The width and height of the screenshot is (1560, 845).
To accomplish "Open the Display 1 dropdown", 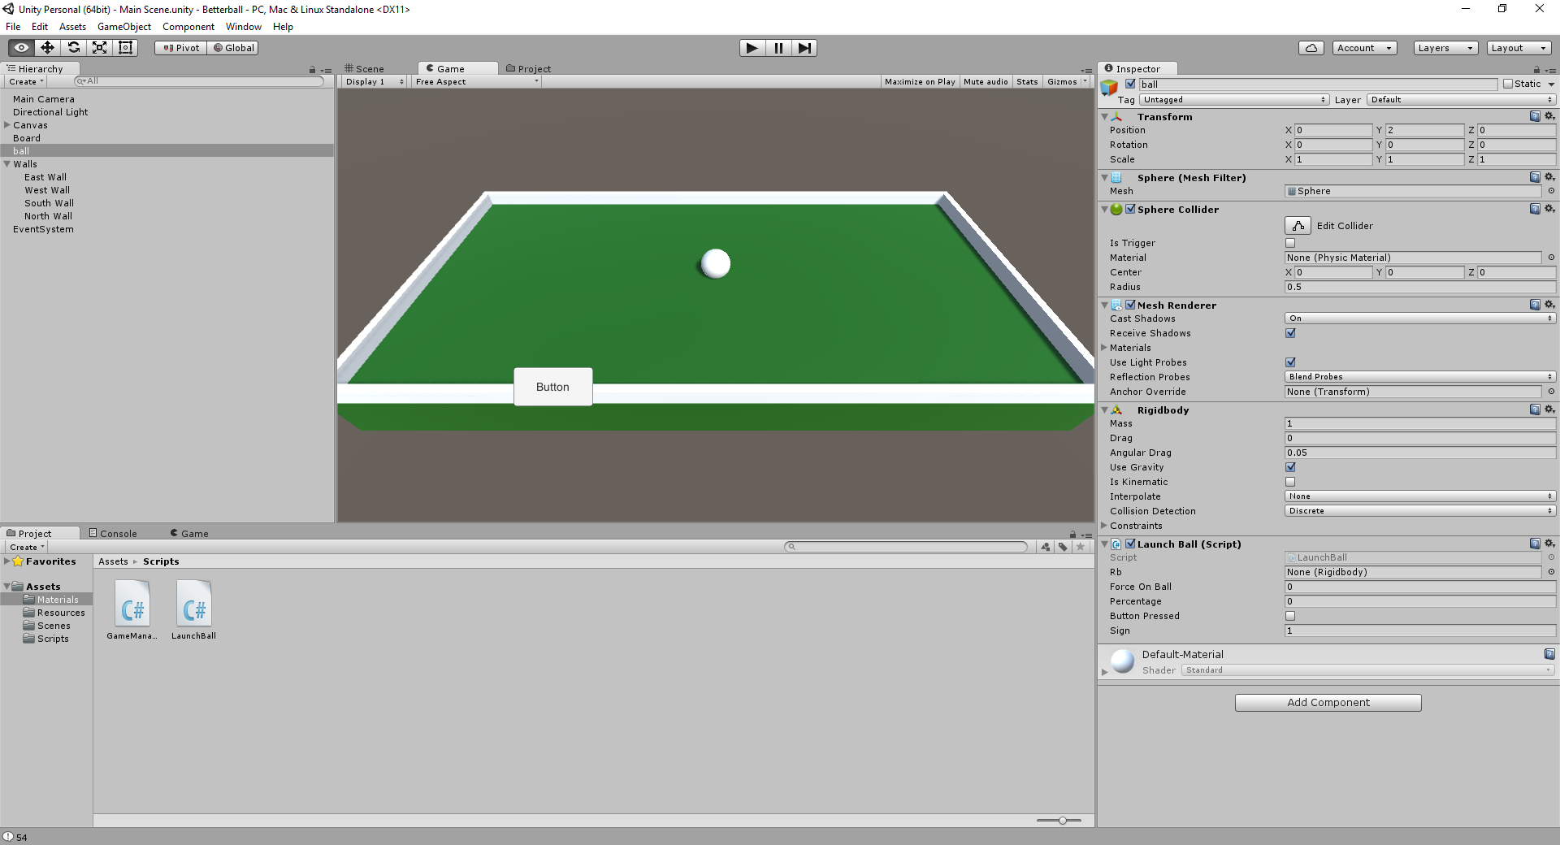I will click(373, 82).
